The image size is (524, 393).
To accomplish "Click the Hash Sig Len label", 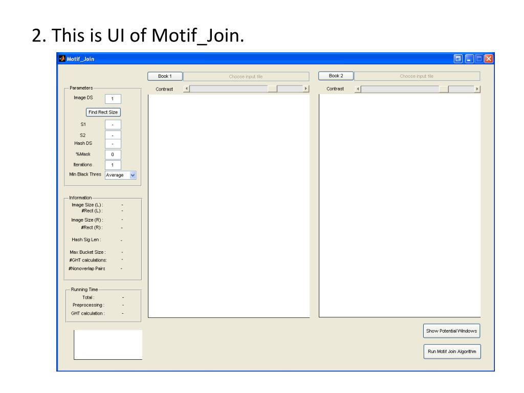I will coord(86,239).
